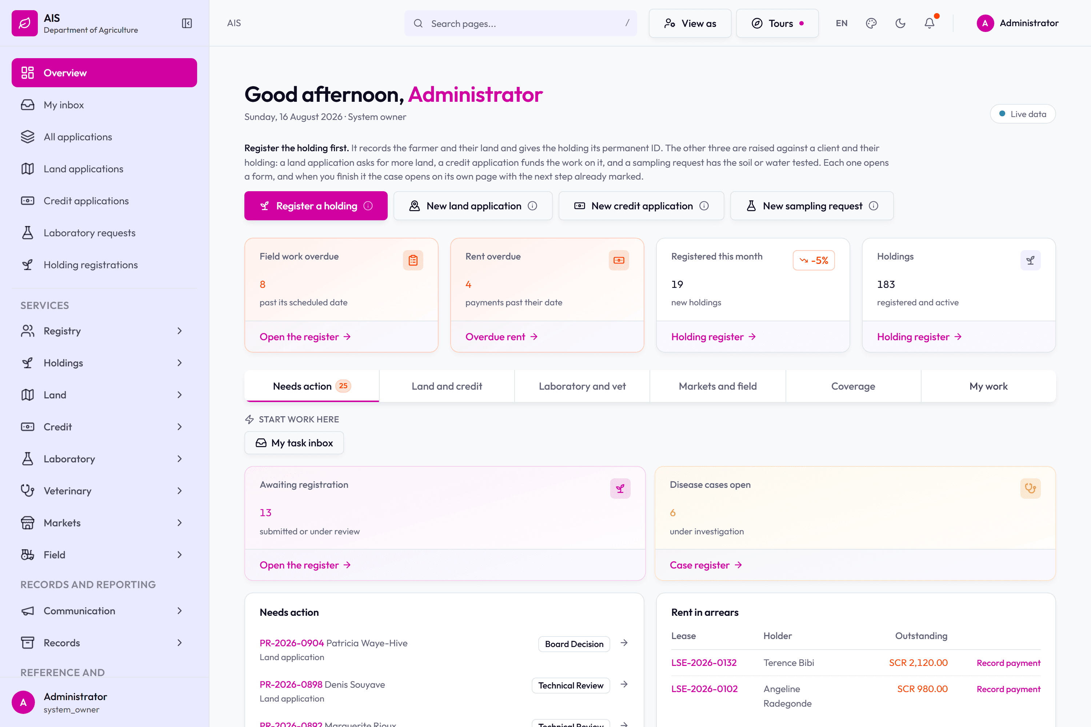1091x727 pixels.
Task: Open the notifications bell
Action: pos(929,23)
